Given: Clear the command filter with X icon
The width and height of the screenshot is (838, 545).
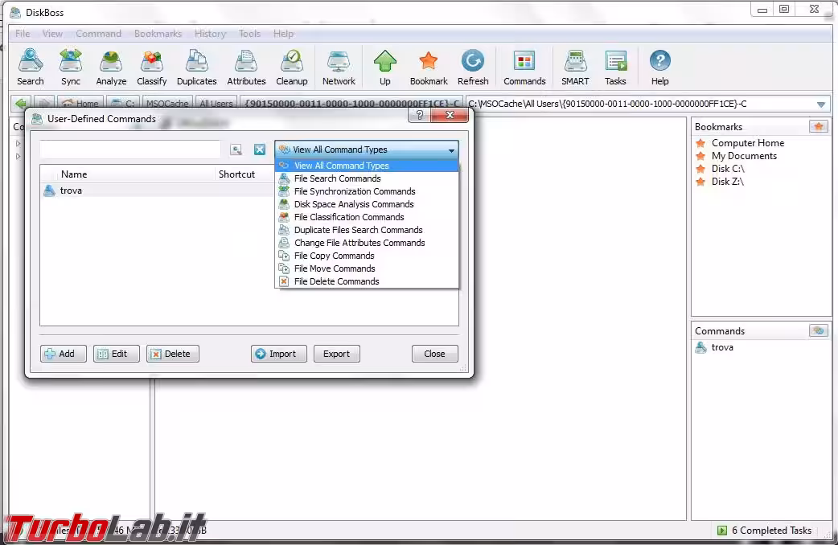Looking at the screenshot, I should pyautogui.click(x=260, y=150).
